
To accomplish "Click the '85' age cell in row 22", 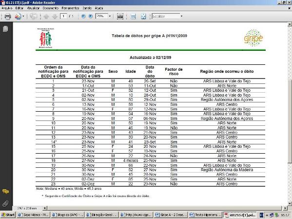I will pyautogui.click(x=131, y=179).
